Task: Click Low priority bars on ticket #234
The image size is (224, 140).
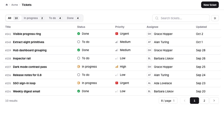Action: (117, 91)
